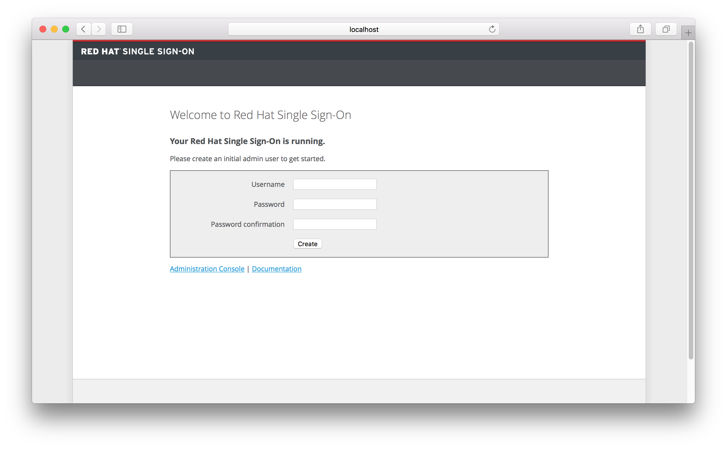Maximize Safari with the green button
The height and width of the screenshot is (449, 727).
[66, 29]
